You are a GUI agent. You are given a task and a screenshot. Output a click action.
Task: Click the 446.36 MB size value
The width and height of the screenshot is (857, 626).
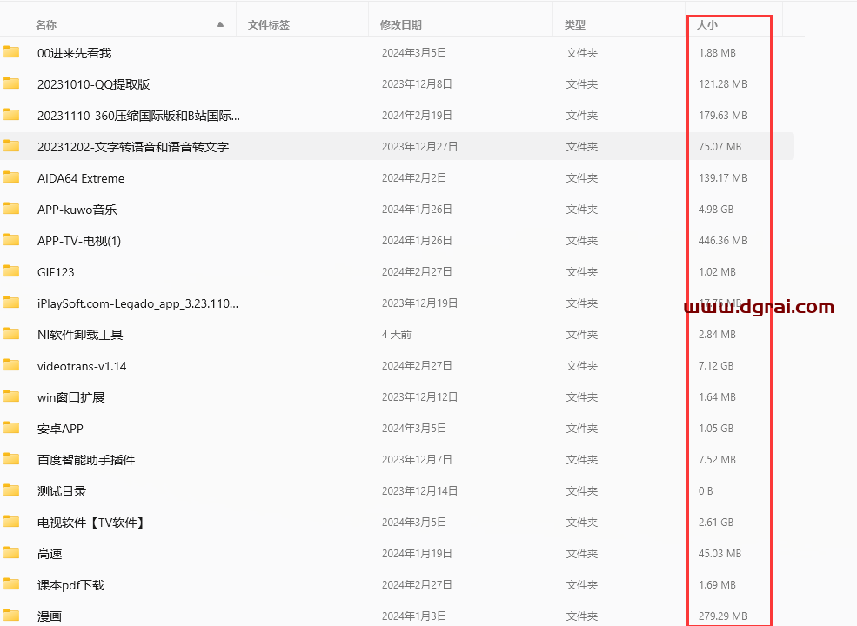click(x=722, y=240)
